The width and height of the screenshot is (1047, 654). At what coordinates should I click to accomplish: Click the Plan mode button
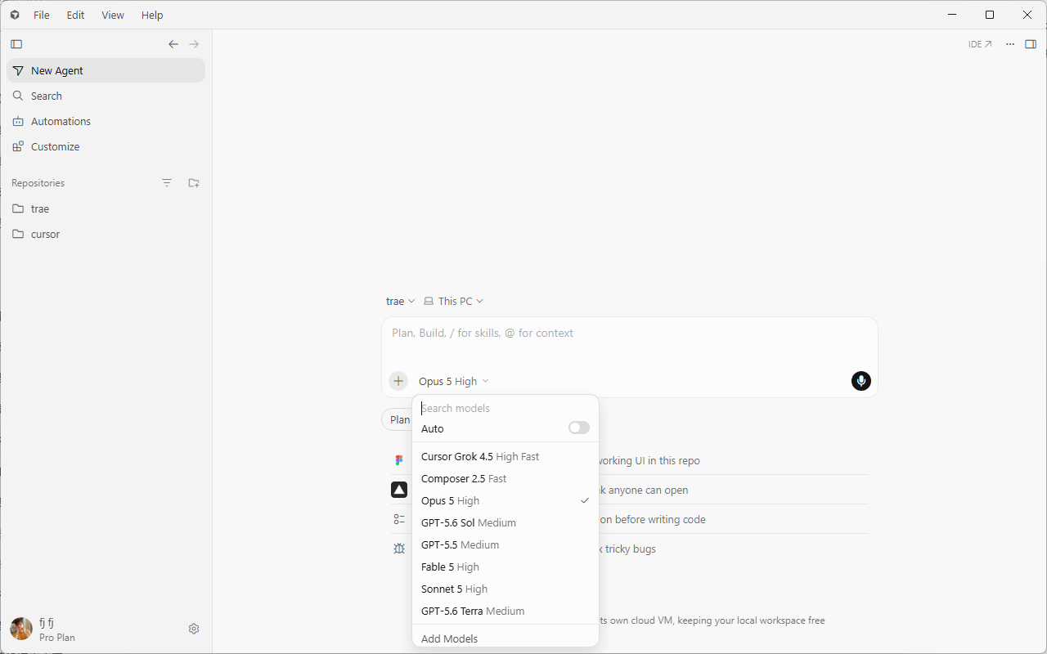398,419
